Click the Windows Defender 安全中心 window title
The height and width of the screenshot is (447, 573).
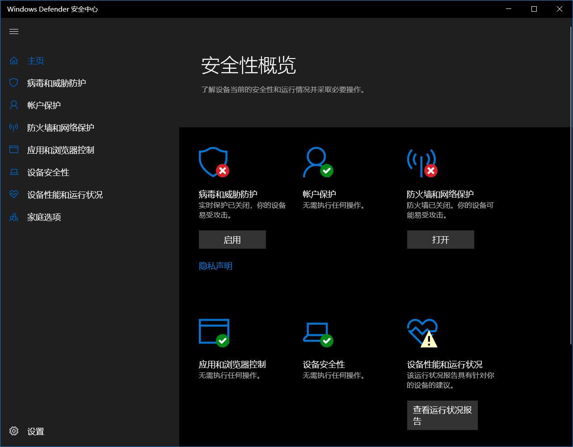pyautogui.click(x=52, y=9)
